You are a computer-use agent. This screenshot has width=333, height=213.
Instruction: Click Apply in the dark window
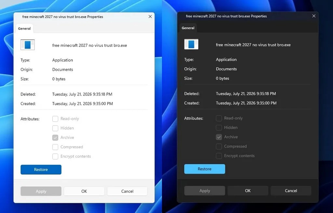(205, 191)
